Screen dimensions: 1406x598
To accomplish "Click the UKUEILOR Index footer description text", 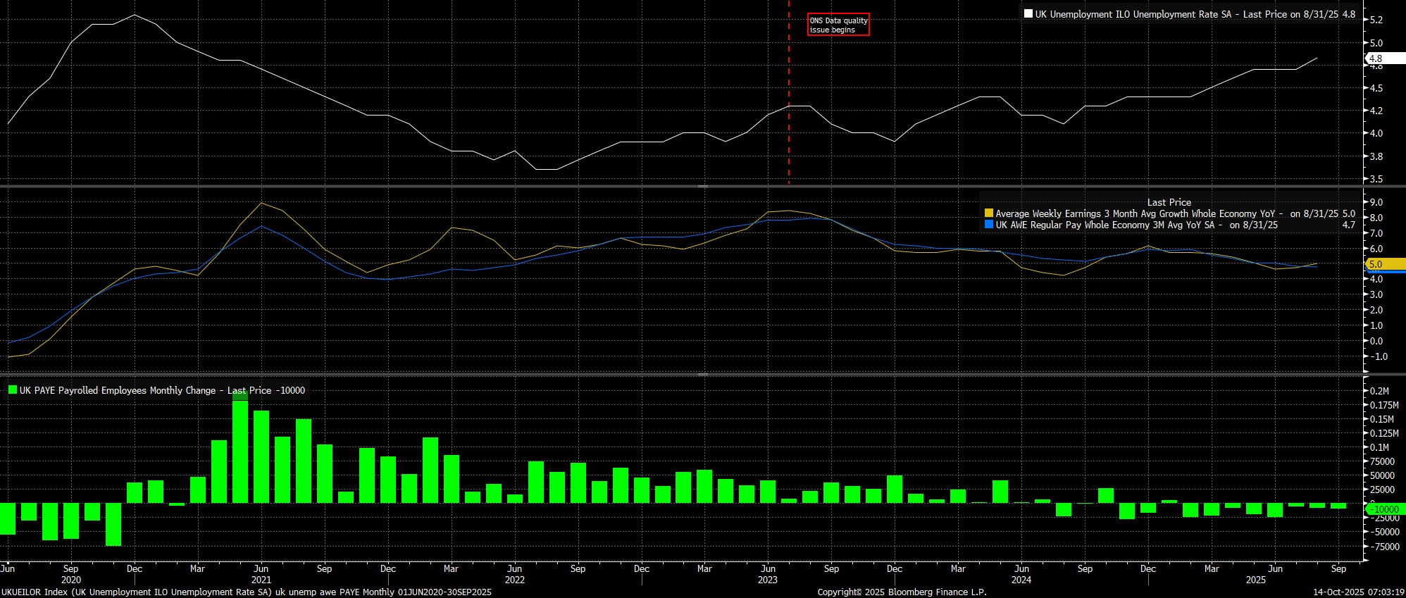I will 247,592.
